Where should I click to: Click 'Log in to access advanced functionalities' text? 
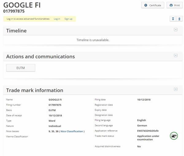28,19
